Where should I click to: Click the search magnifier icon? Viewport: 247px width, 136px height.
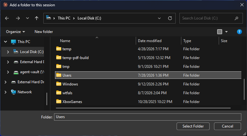pos(236,19)
